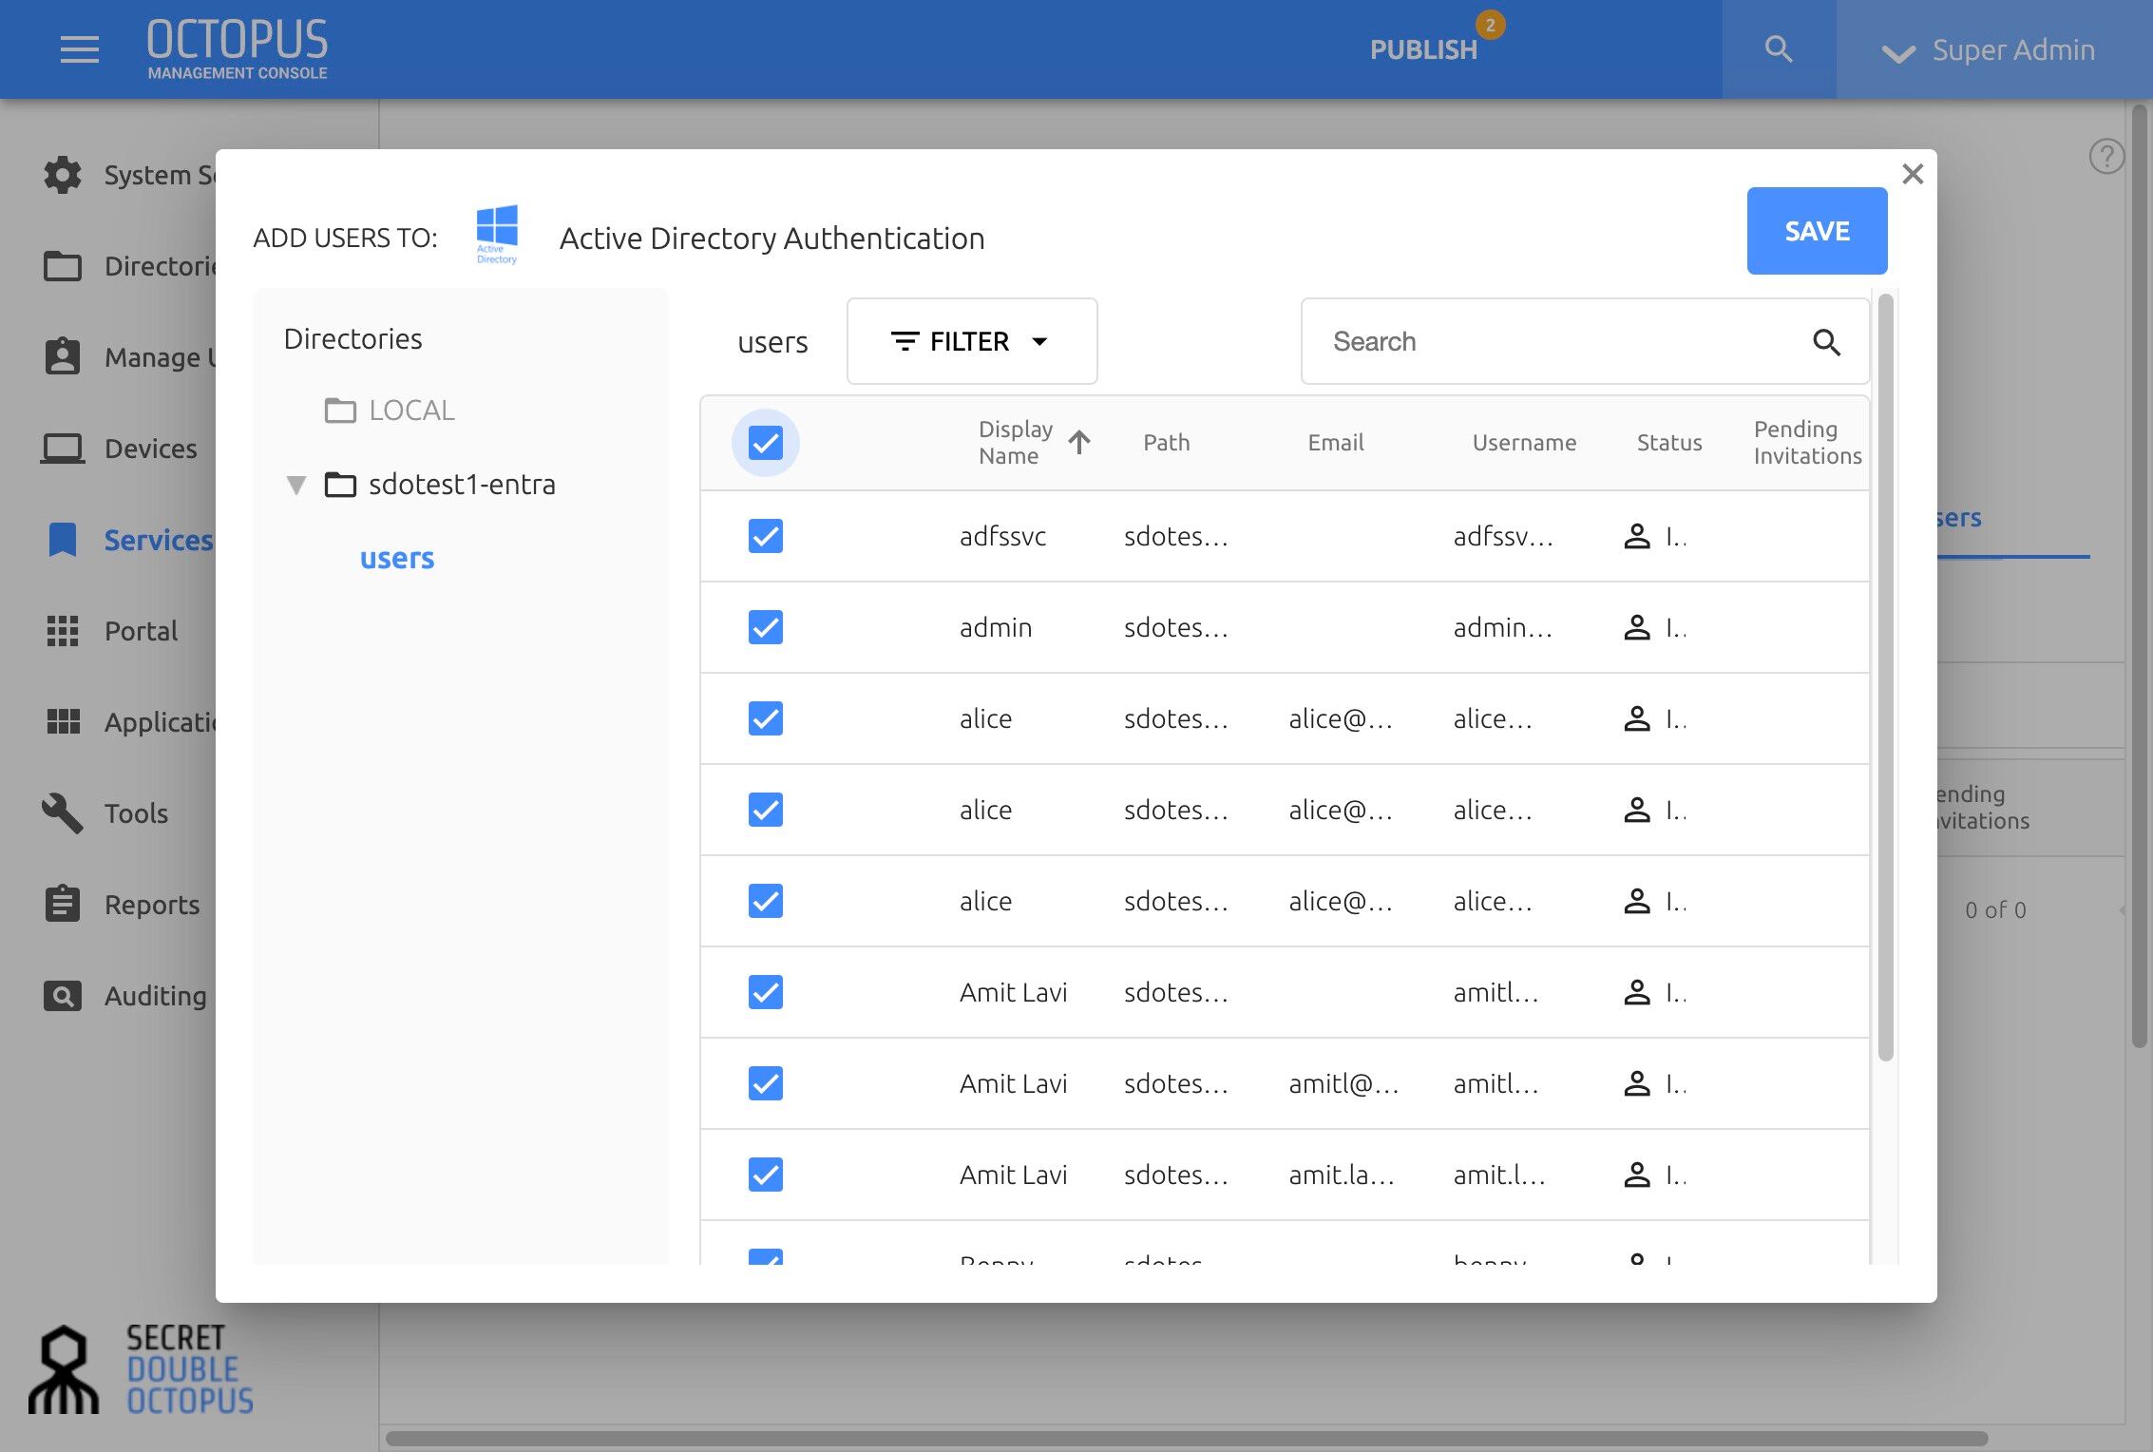Click the Auditing magnifier icon in sidebar
This screenshot has width=2153, height=1452.
point(63,996)
